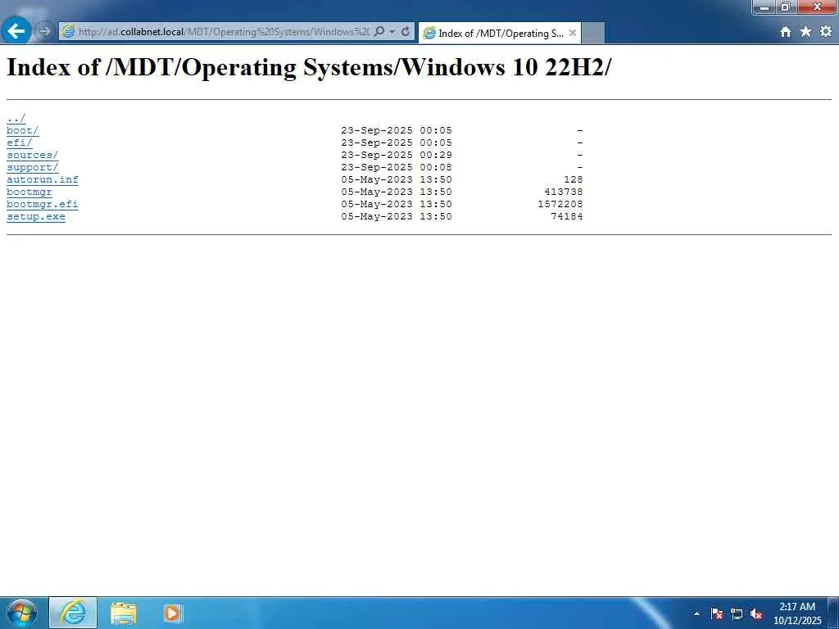The image size is (839, 629).
Task: Open the sources/ folder link
Action: click(32, 155)
